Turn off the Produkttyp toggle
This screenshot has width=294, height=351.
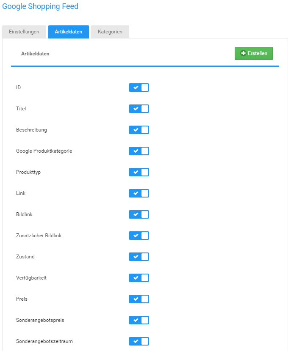pyautogui.click(x=139, y=172)
